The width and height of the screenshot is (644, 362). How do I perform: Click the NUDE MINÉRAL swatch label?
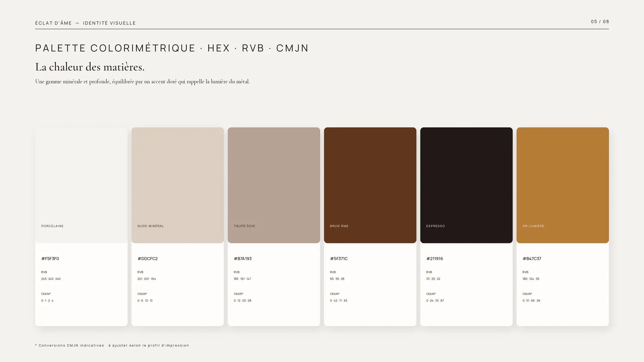coord(151,226)
